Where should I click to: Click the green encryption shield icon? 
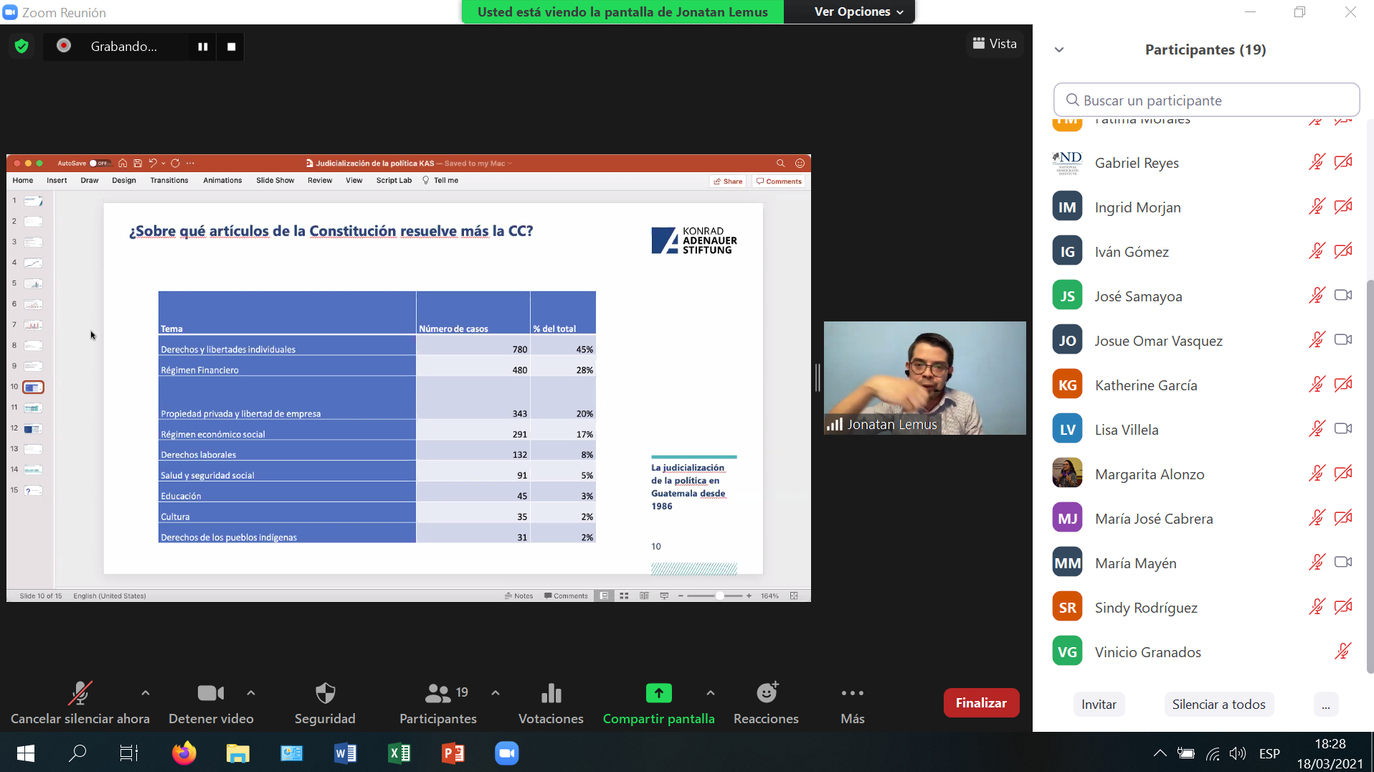pos(22,47)
